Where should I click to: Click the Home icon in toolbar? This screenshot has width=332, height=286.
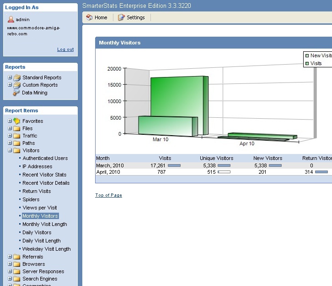click(x=89, y=17)
